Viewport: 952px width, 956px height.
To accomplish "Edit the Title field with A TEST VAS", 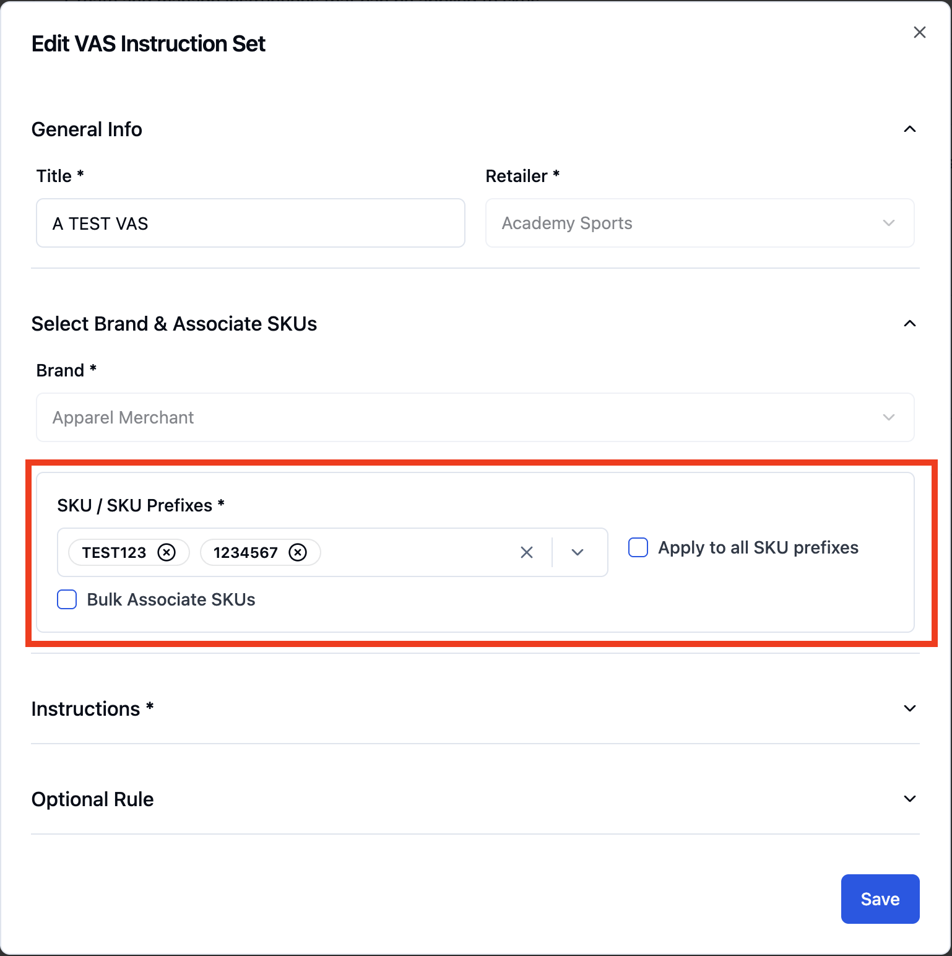I will tap(251, 223).
